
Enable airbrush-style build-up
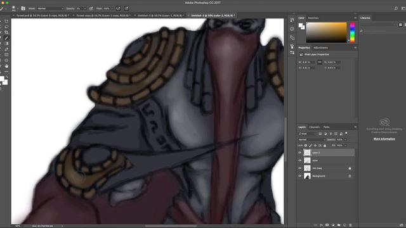click(118, 8)
